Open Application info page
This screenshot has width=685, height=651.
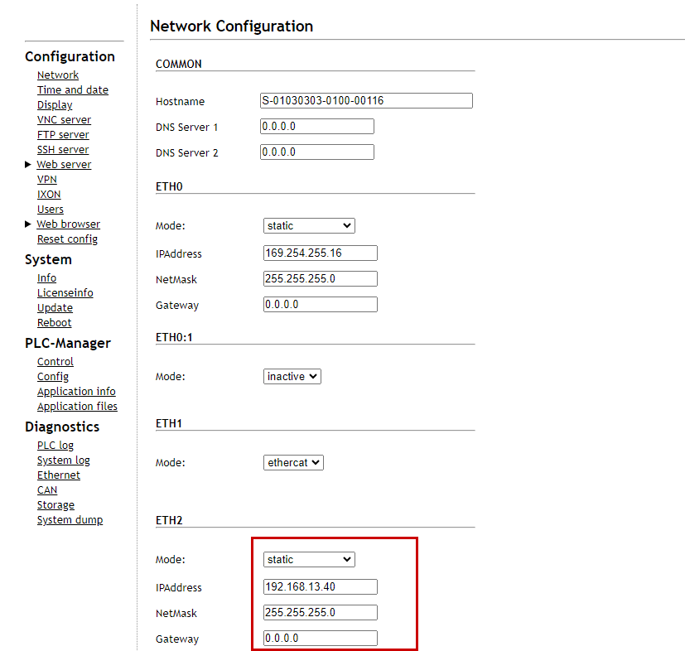tap(76, 392)
